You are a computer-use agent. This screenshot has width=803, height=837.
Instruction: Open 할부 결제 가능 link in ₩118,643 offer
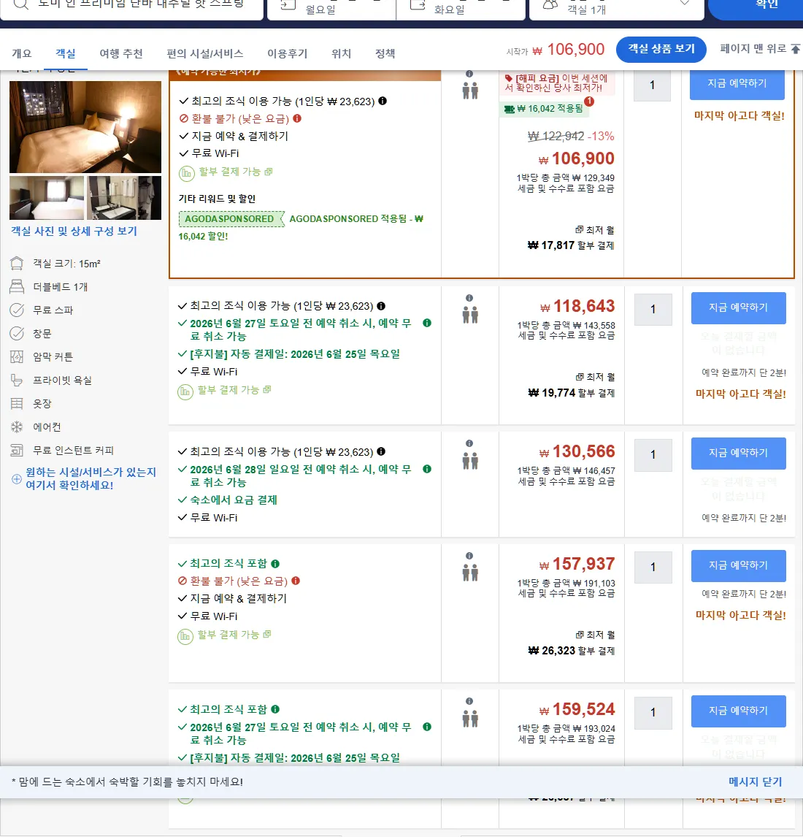click(234, 390)
